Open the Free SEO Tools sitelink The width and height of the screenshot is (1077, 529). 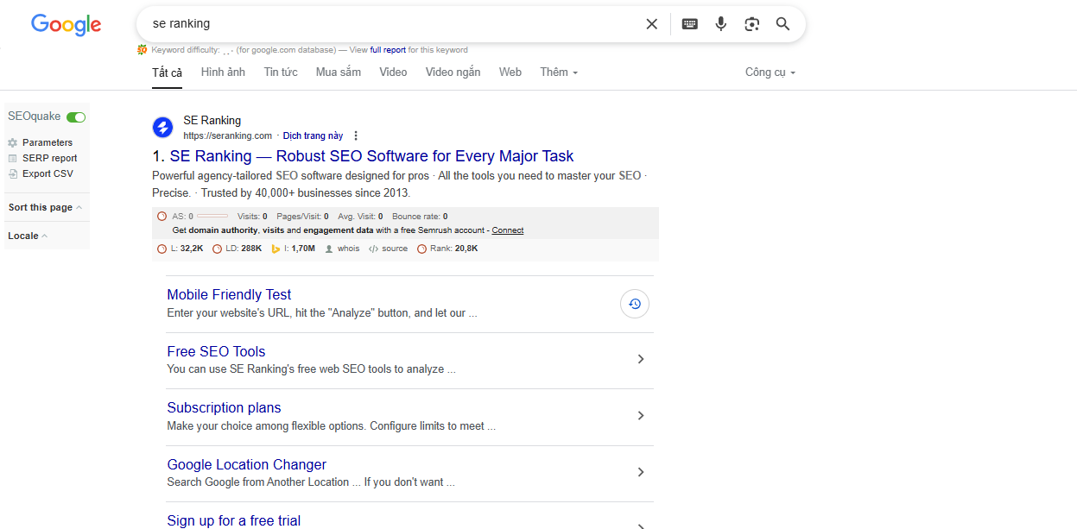tap(216, 351)
